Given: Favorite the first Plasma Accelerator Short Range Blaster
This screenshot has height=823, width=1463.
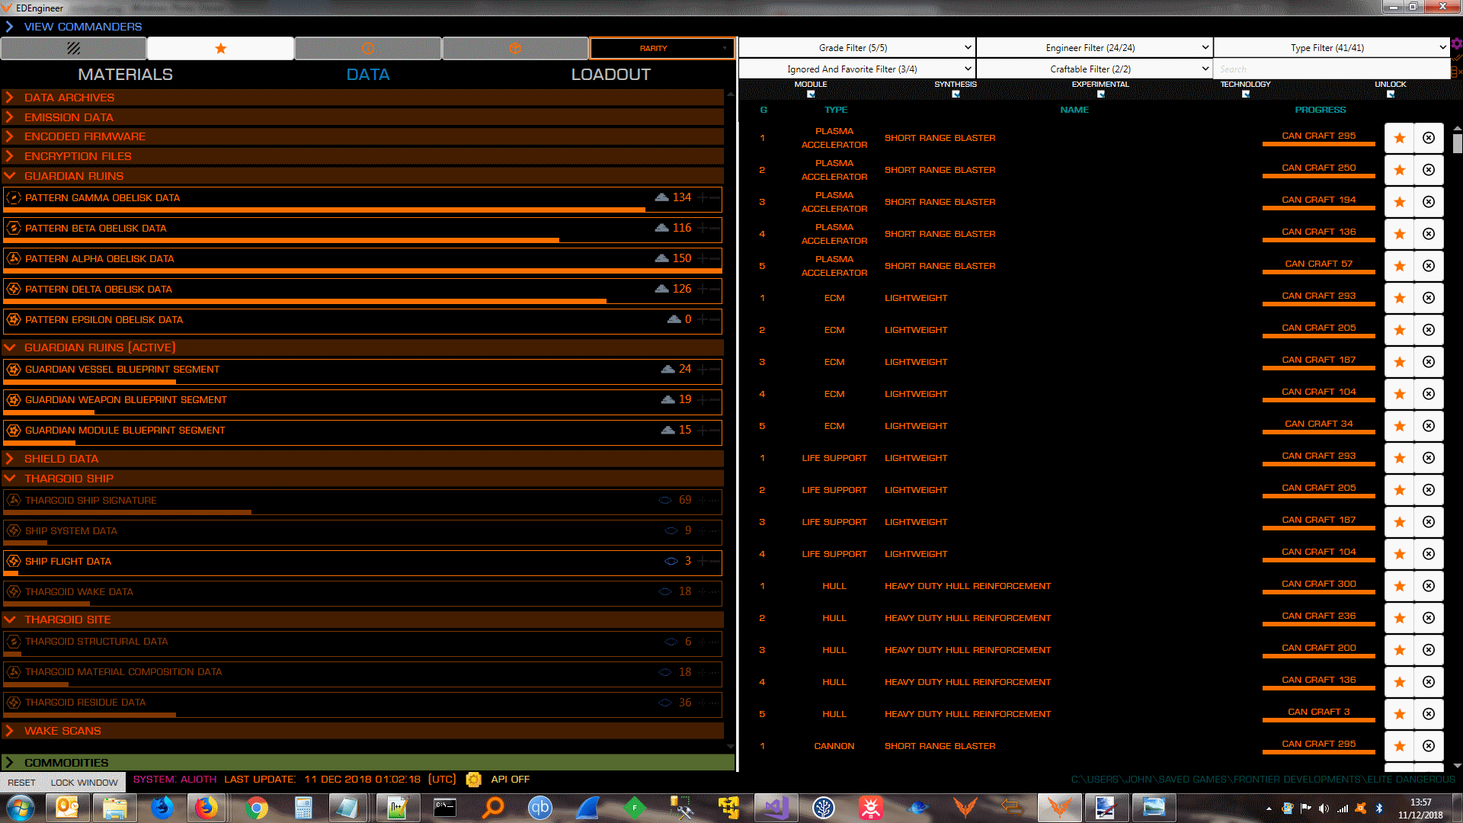Looking at the screenshot, I should (1399, 138).
